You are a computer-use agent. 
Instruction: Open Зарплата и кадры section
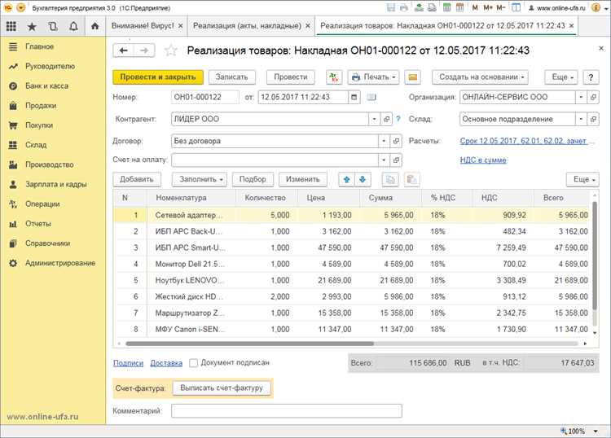click(55, 184)
